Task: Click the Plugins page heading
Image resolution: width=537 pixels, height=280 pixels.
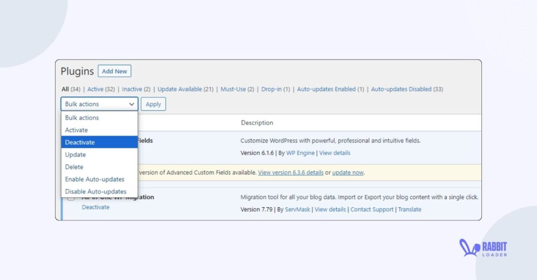Action: pyautogui.click(x=77, y=71)
